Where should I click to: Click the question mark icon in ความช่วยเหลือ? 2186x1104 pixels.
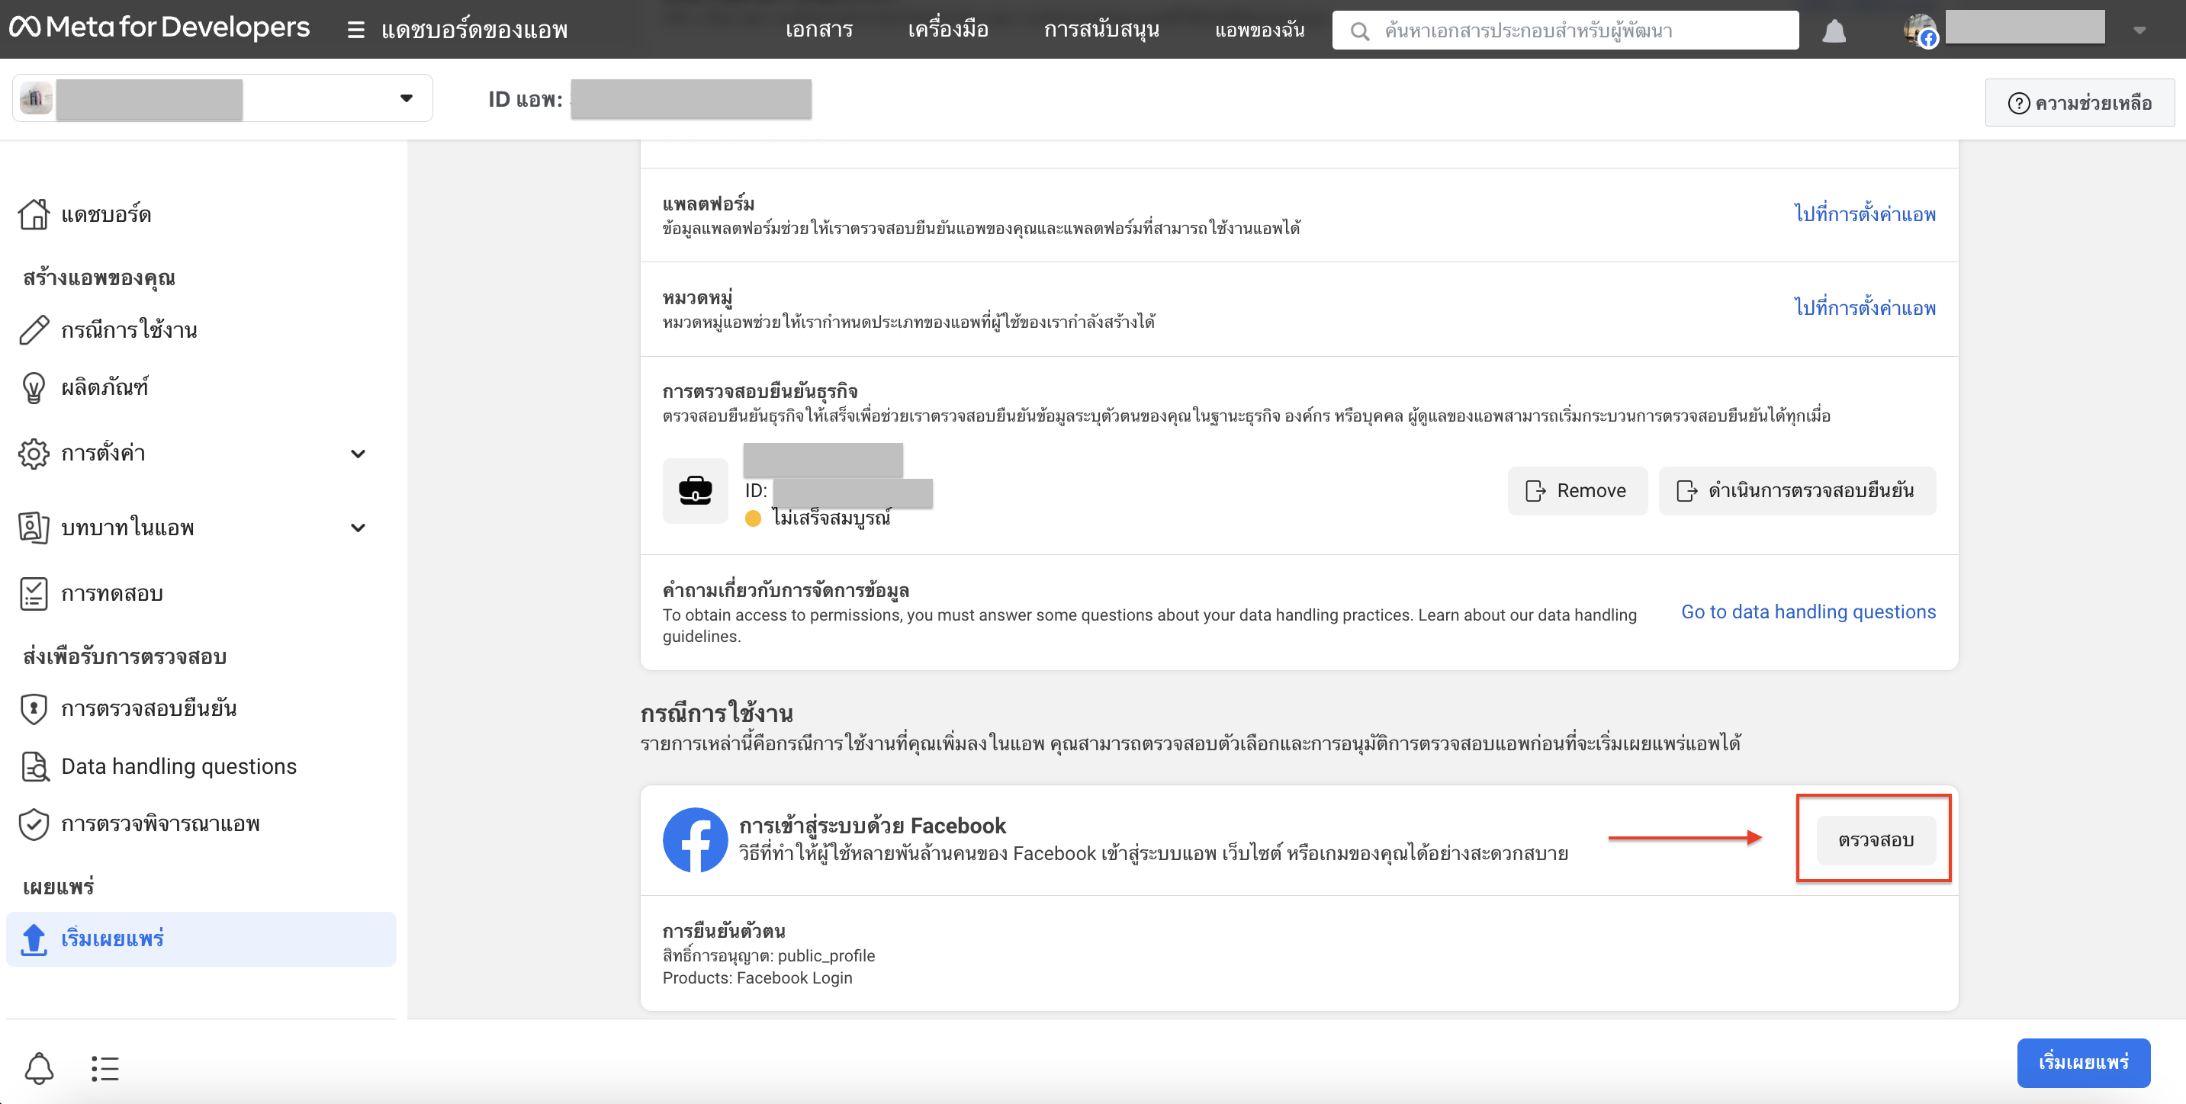(2019, 104)
